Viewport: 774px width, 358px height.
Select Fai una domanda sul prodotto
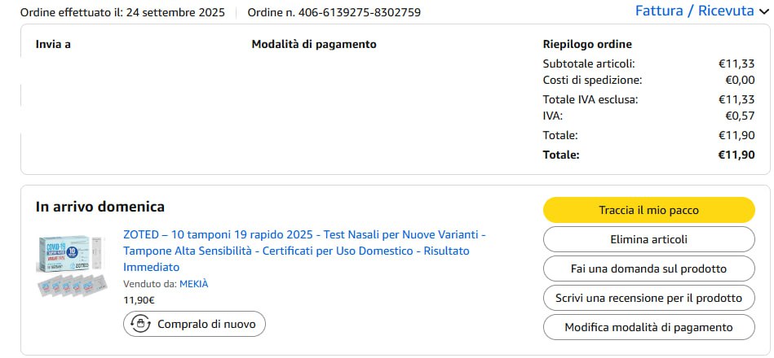pyautogui.click(x=648, y=268)
